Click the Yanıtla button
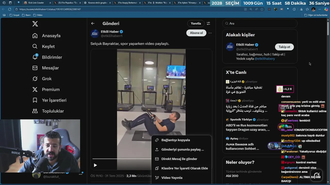 [x=196, y=23]
